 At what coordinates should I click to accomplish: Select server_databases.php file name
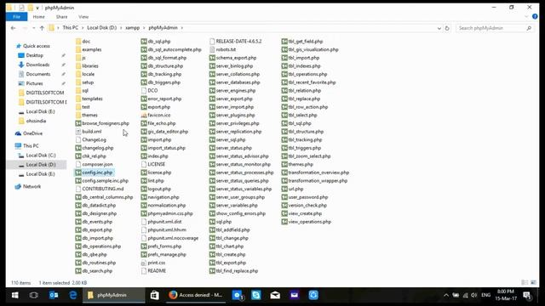click(x=238, y=82)
